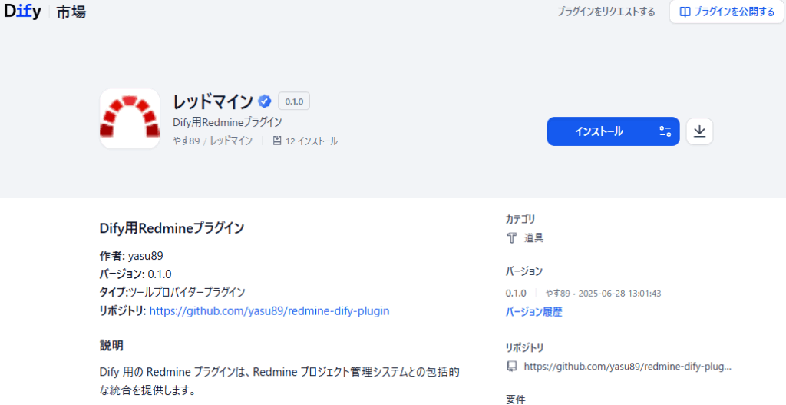Click the タイプ:ツールプロバイダープラグイン line
786x405 pixels.
click(173, 292)
